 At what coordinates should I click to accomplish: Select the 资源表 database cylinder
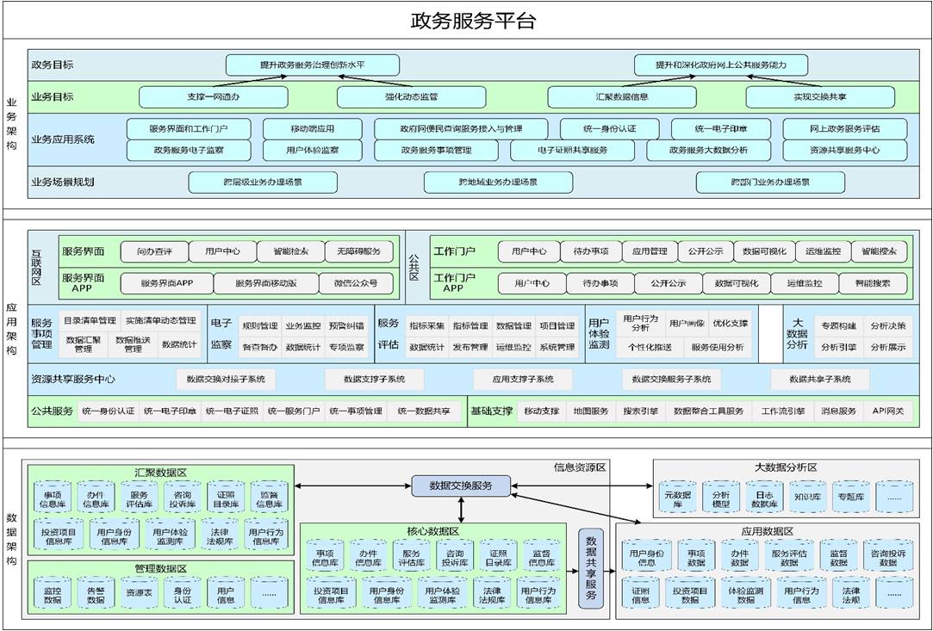pyautogui.click(x=140, y=593)
